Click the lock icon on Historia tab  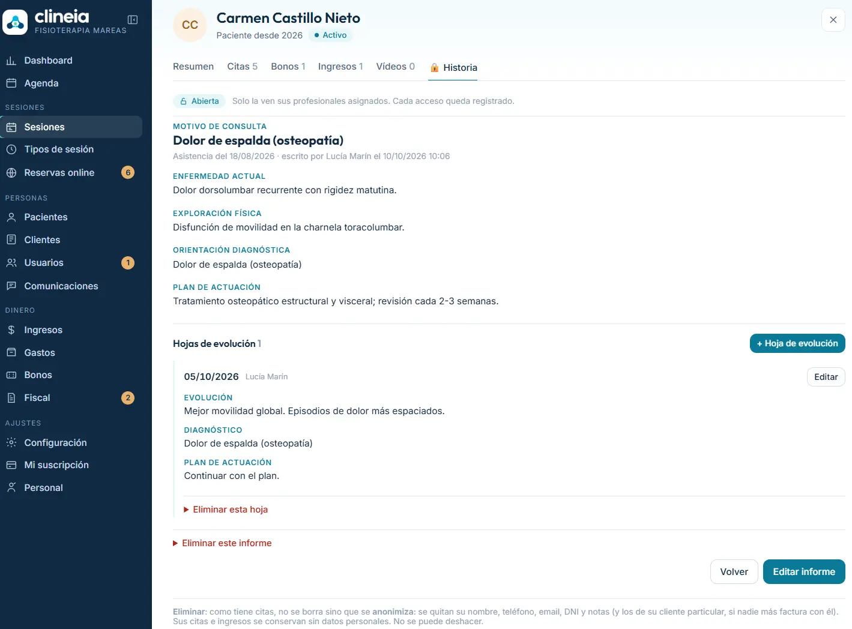(435, 68)
